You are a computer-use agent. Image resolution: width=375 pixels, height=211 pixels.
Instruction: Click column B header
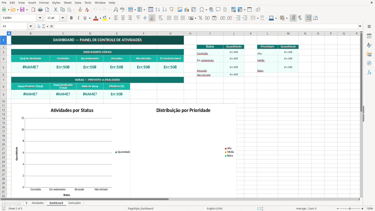point(30,33)
